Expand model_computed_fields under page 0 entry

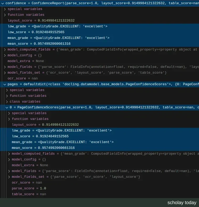point(9,154)
